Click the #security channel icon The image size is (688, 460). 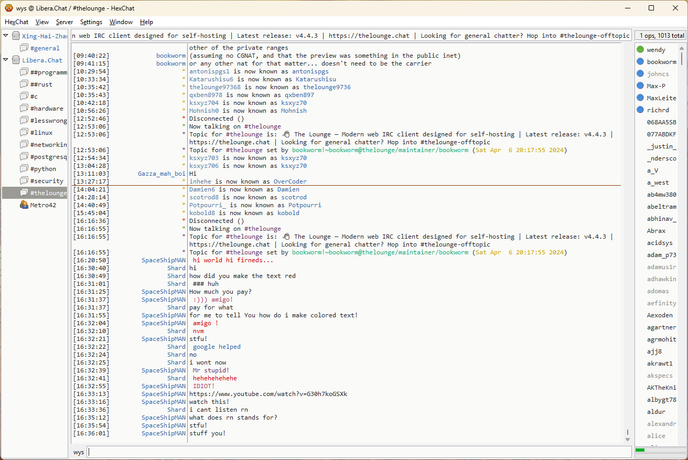click(x=24, y=181)
